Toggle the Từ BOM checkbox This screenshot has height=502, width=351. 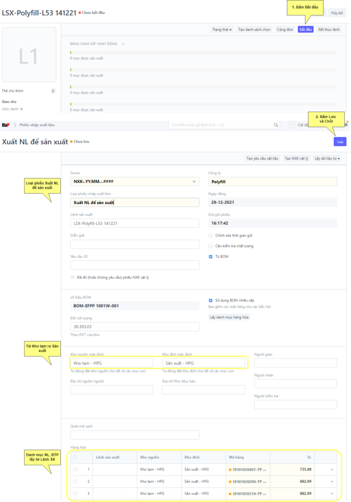pos(211,256)
